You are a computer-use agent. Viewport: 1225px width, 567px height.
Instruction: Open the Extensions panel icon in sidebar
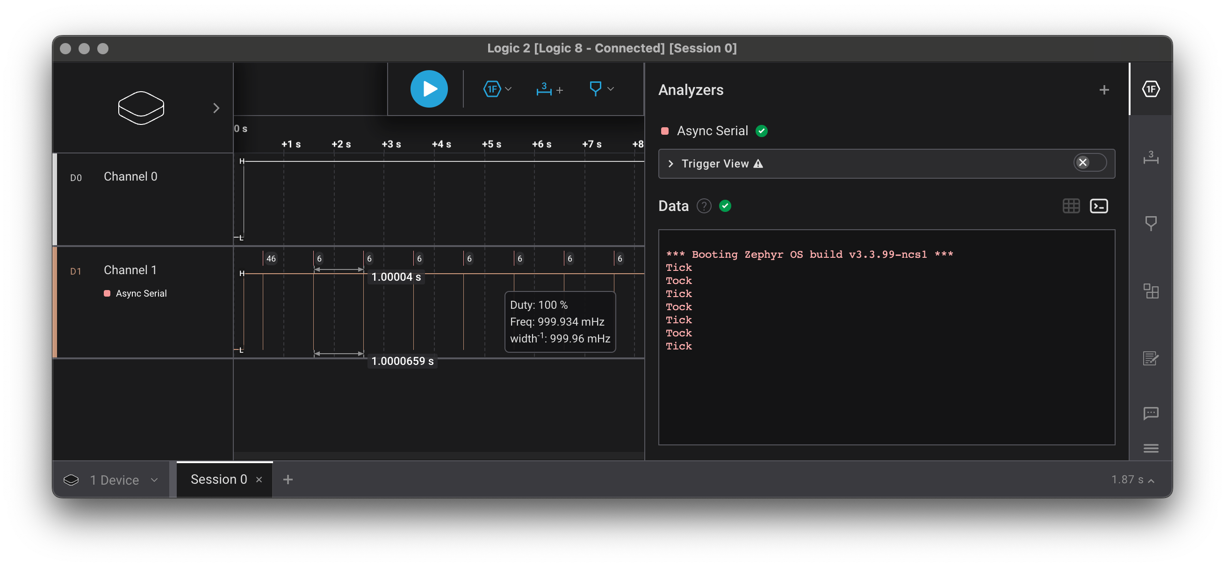(1150, 291)
